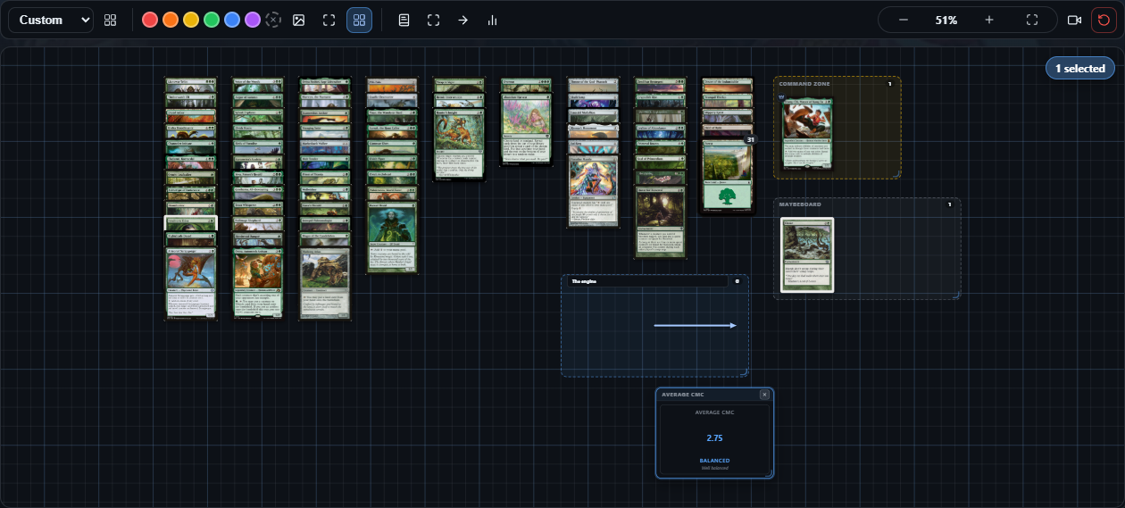Open the Custom layout dropdown
This screenshot has height=508, width=1125.
click(50, 20)
